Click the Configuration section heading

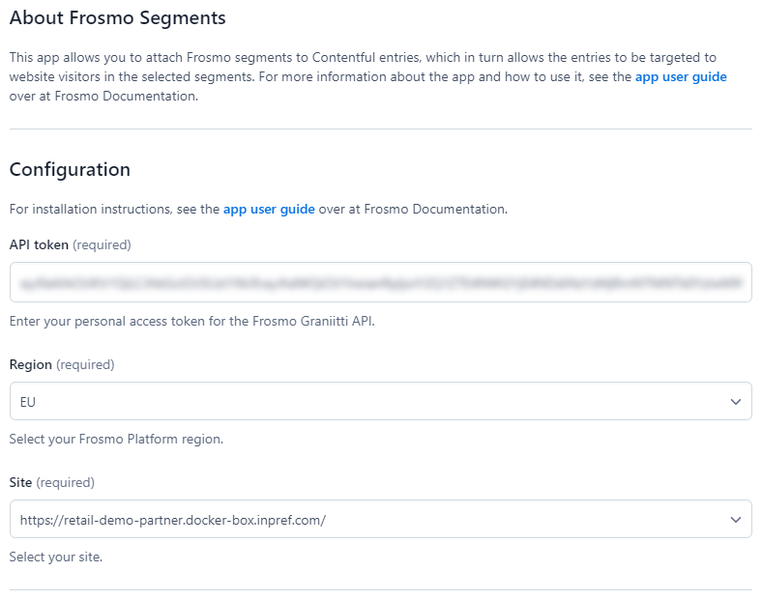click(70, 169)
